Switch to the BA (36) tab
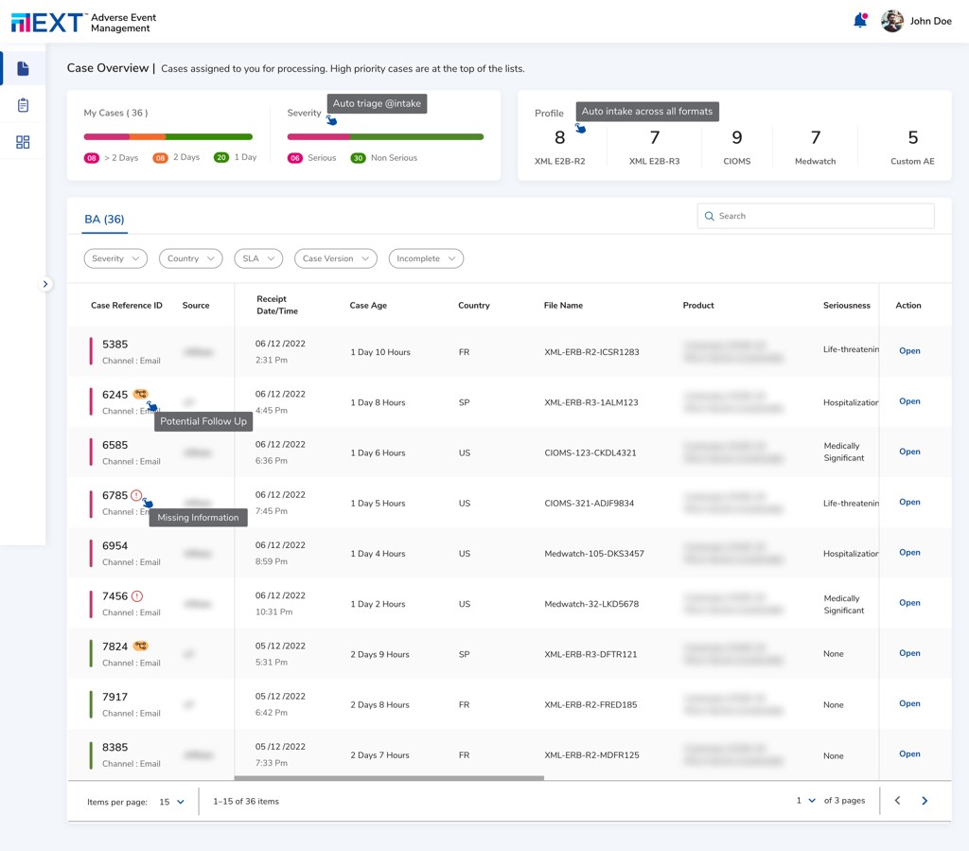 pyautogui.click(x=103, y=218)
